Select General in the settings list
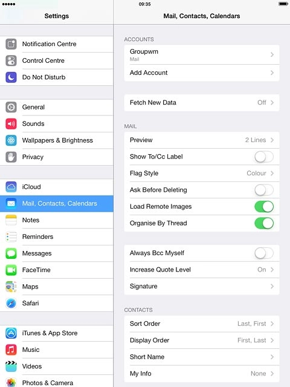290x387 pixels. pyautogui.click(x=56, y=107)
